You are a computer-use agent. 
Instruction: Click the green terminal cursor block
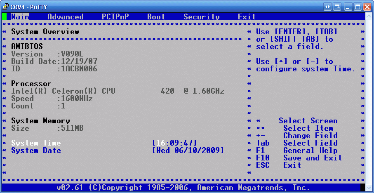click(x=4, y=16)
